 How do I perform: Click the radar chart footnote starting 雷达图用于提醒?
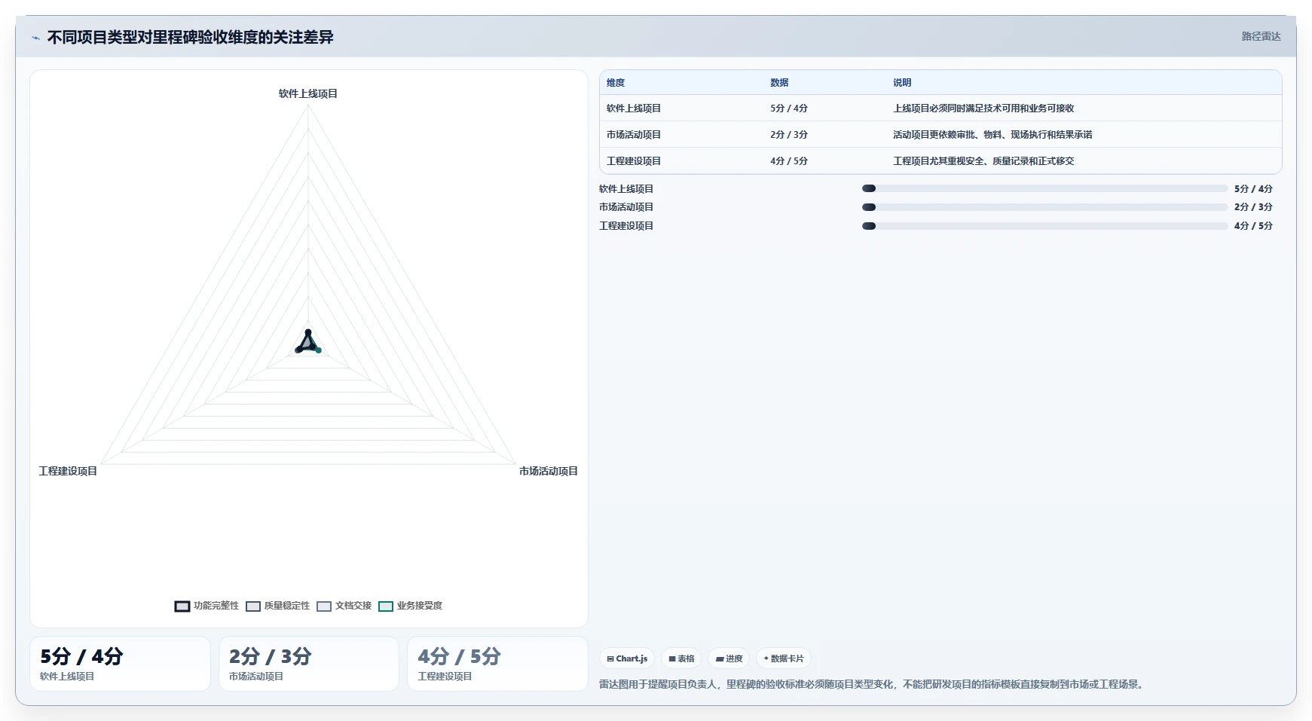tap(873, 684)
